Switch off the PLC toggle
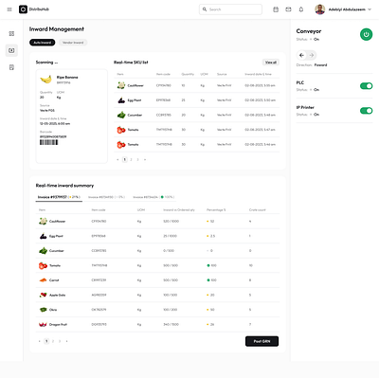 coord(366,86)
